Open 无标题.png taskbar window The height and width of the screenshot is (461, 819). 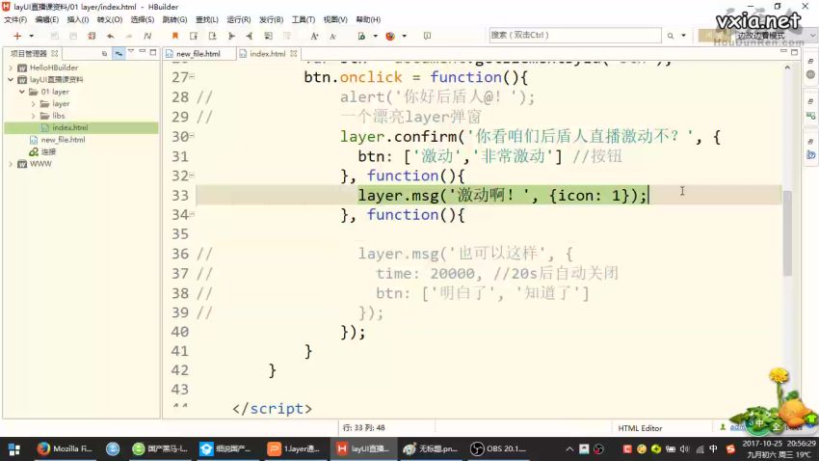tap(431, 448)
